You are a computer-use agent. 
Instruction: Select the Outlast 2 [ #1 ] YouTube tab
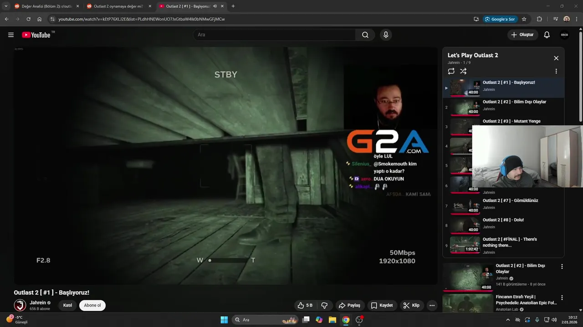tap(188, 6)
